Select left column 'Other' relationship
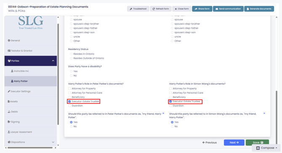Viewport: 282px width, 153px height. 71,41
